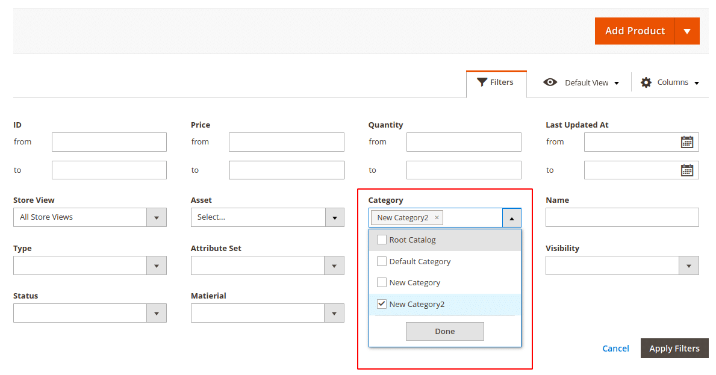716x375 pixels.
Task: Click the Name input field
Action: (622, 217)
